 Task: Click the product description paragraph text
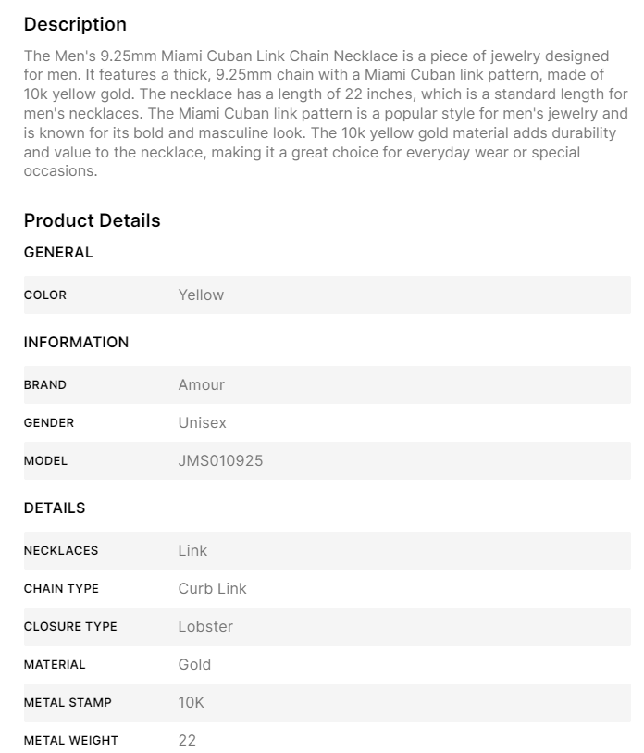(326, 113)
